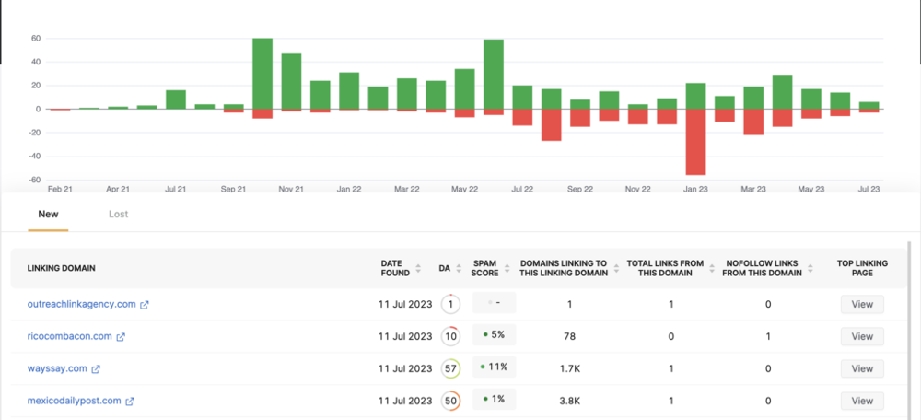Switch to the Lost tab

pyautogui.click(x=118, y=215)
